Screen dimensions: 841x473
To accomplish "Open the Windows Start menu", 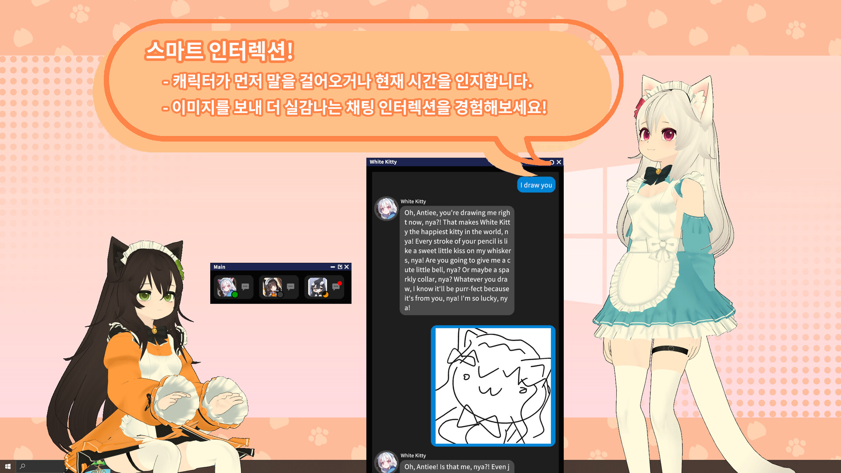I will pyautogui.click(x=7, y=466).
